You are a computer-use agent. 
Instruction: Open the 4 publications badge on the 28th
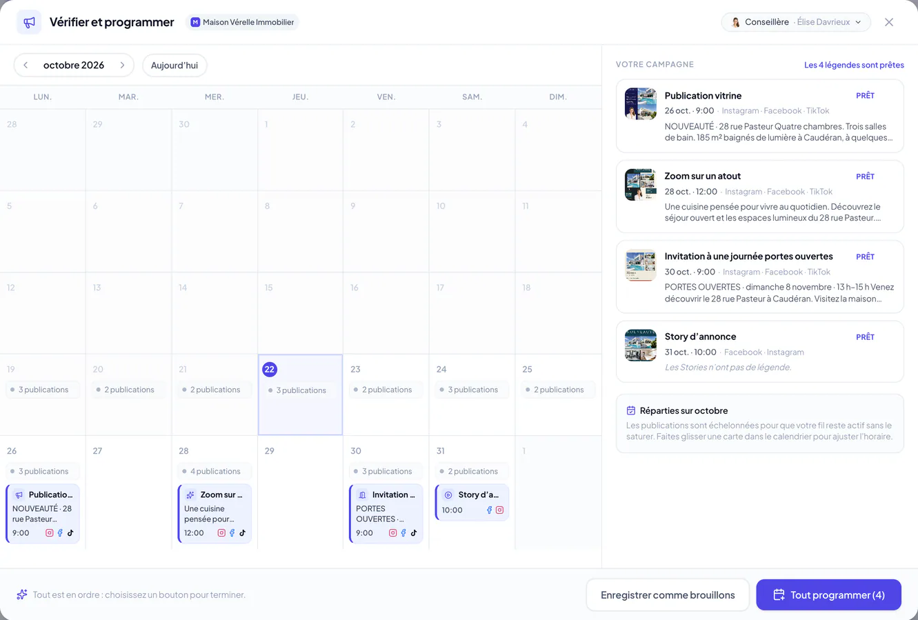[x=214, y=471]
